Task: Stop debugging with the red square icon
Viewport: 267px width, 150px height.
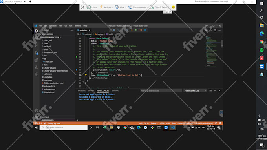Action: [141, 30]
